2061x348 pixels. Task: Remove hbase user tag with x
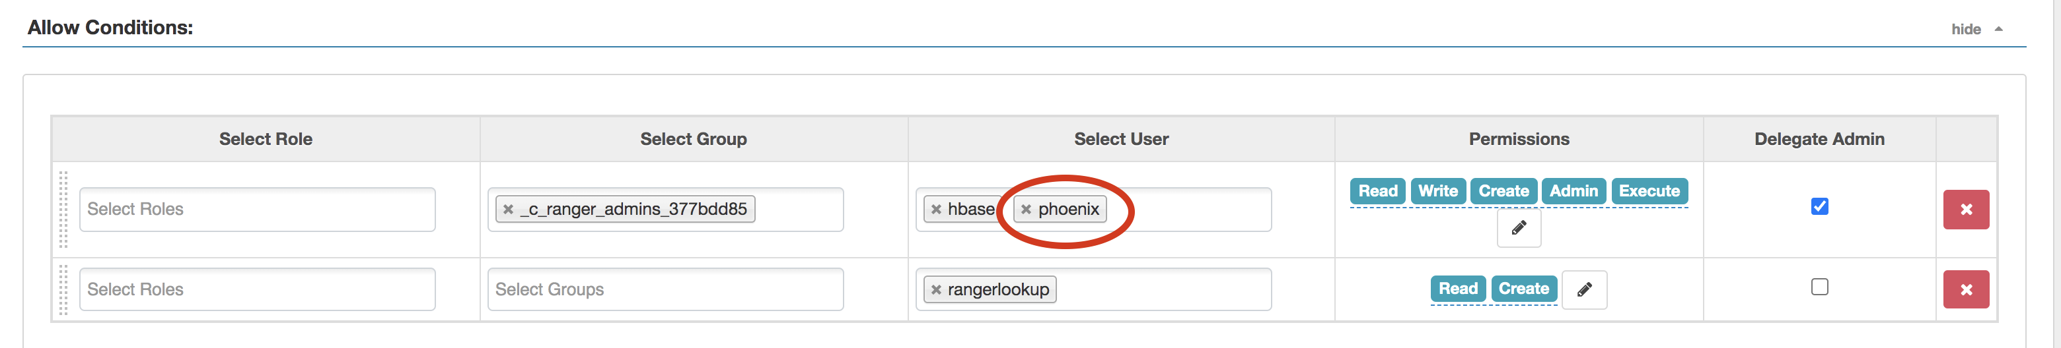(x=935, y=209)
